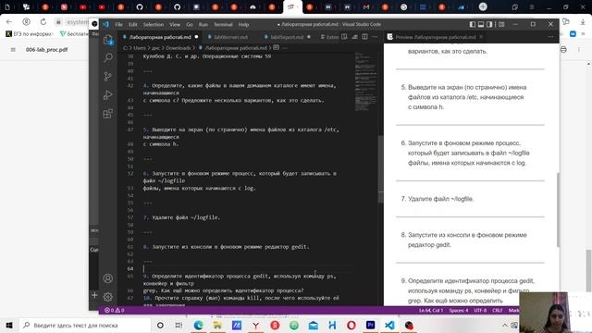
Task: Open Opera browser from taskbar
Action: coord(351,325)
